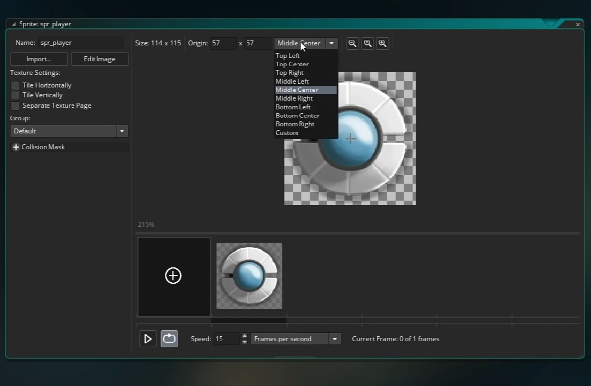Click the reset zoom magnifier icon
Image resolution: width=591 pixels, height=386 pixels.
368,43
